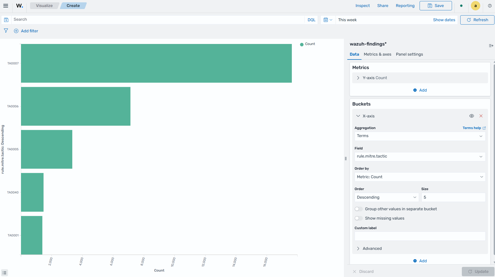Open the Aggregation Terms dropdown

pyautogui.click(x=420, y=136)
